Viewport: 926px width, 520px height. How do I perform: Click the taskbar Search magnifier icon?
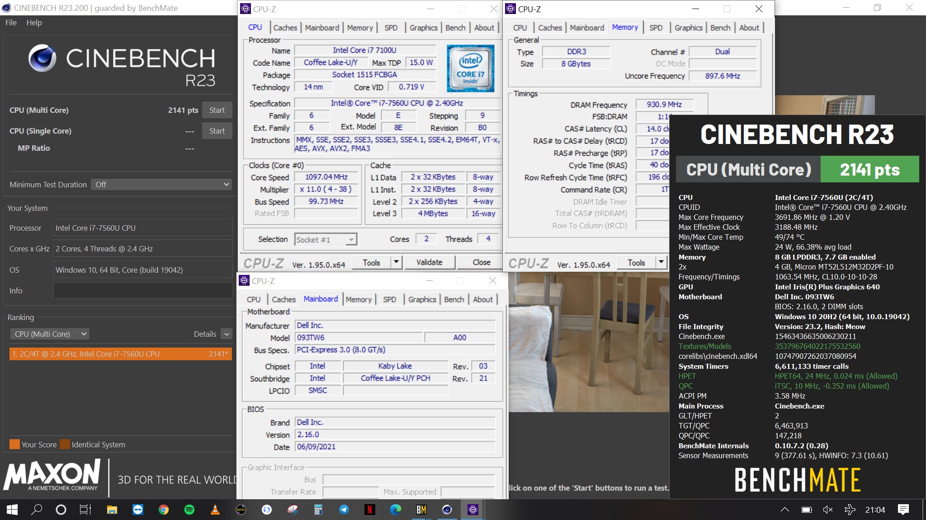(37, 510)
